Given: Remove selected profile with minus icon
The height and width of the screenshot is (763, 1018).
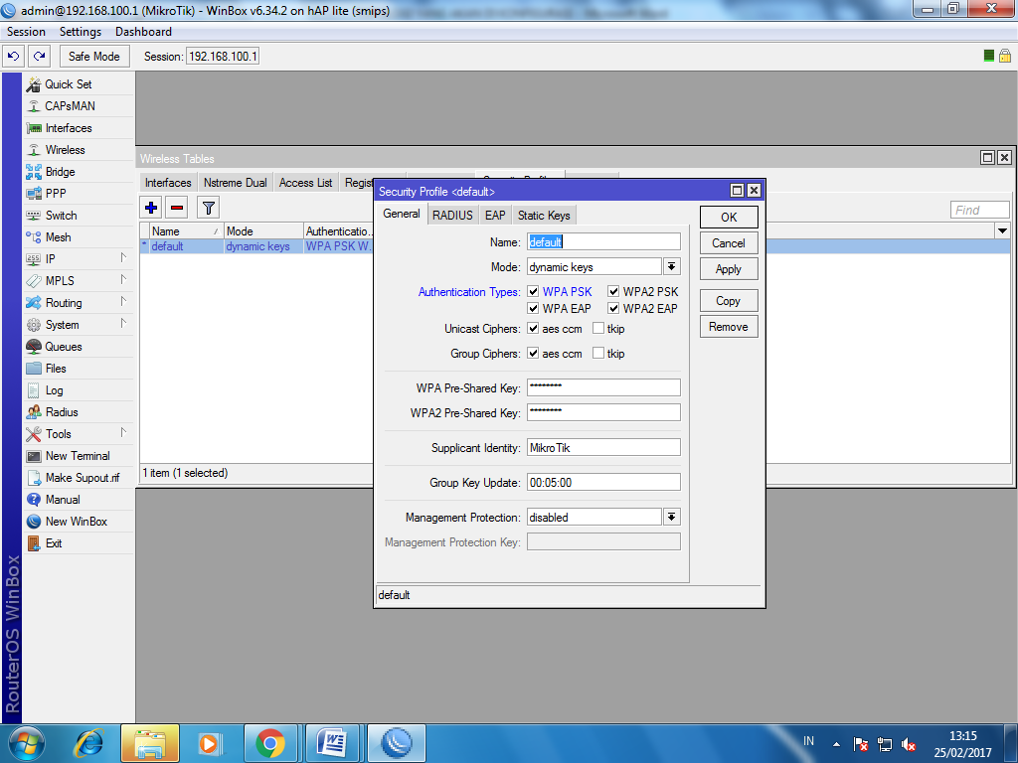Looking at the screenshot, I should (177, 209).
